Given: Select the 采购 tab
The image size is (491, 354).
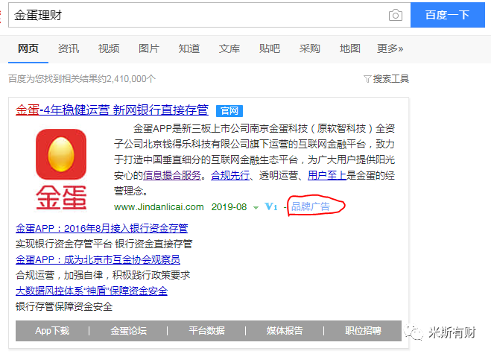Looking at the screenshot, I should (310, 49).
